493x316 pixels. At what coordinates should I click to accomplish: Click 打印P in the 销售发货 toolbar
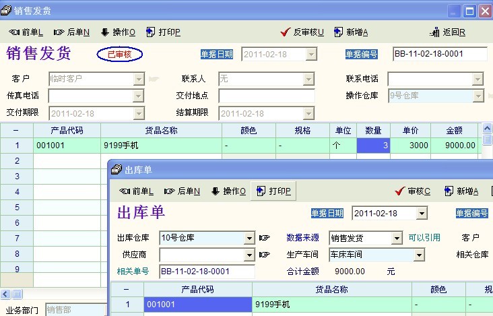click(x=163, y=32)
